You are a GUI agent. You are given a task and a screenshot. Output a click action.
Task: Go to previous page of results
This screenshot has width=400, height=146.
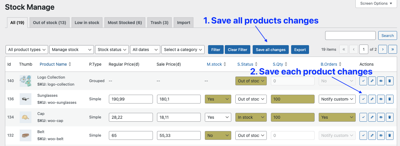pyautogui.click(x=354, y=49)
